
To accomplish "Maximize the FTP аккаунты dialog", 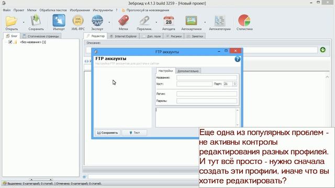I will tap(226, 51).
